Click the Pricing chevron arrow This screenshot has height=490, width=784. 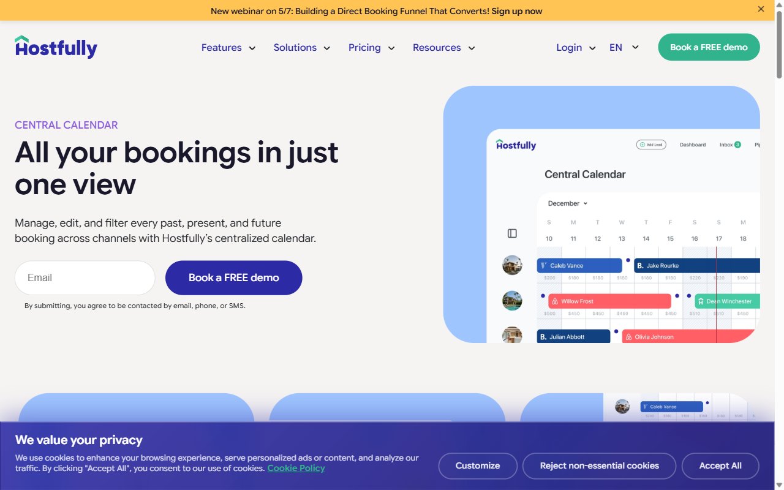pyautogui.click(x=391, y=48)
